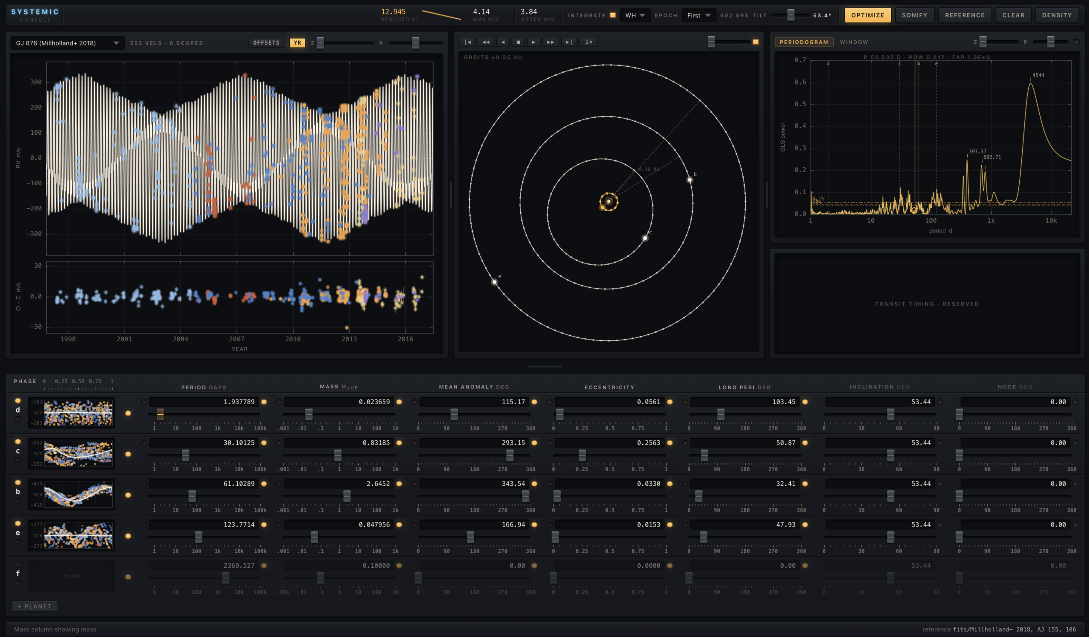Image resolution: width=1089 pixels, height=637 pixels.
Task: Click planet b mass slider handle
Action: coord(347,496)
